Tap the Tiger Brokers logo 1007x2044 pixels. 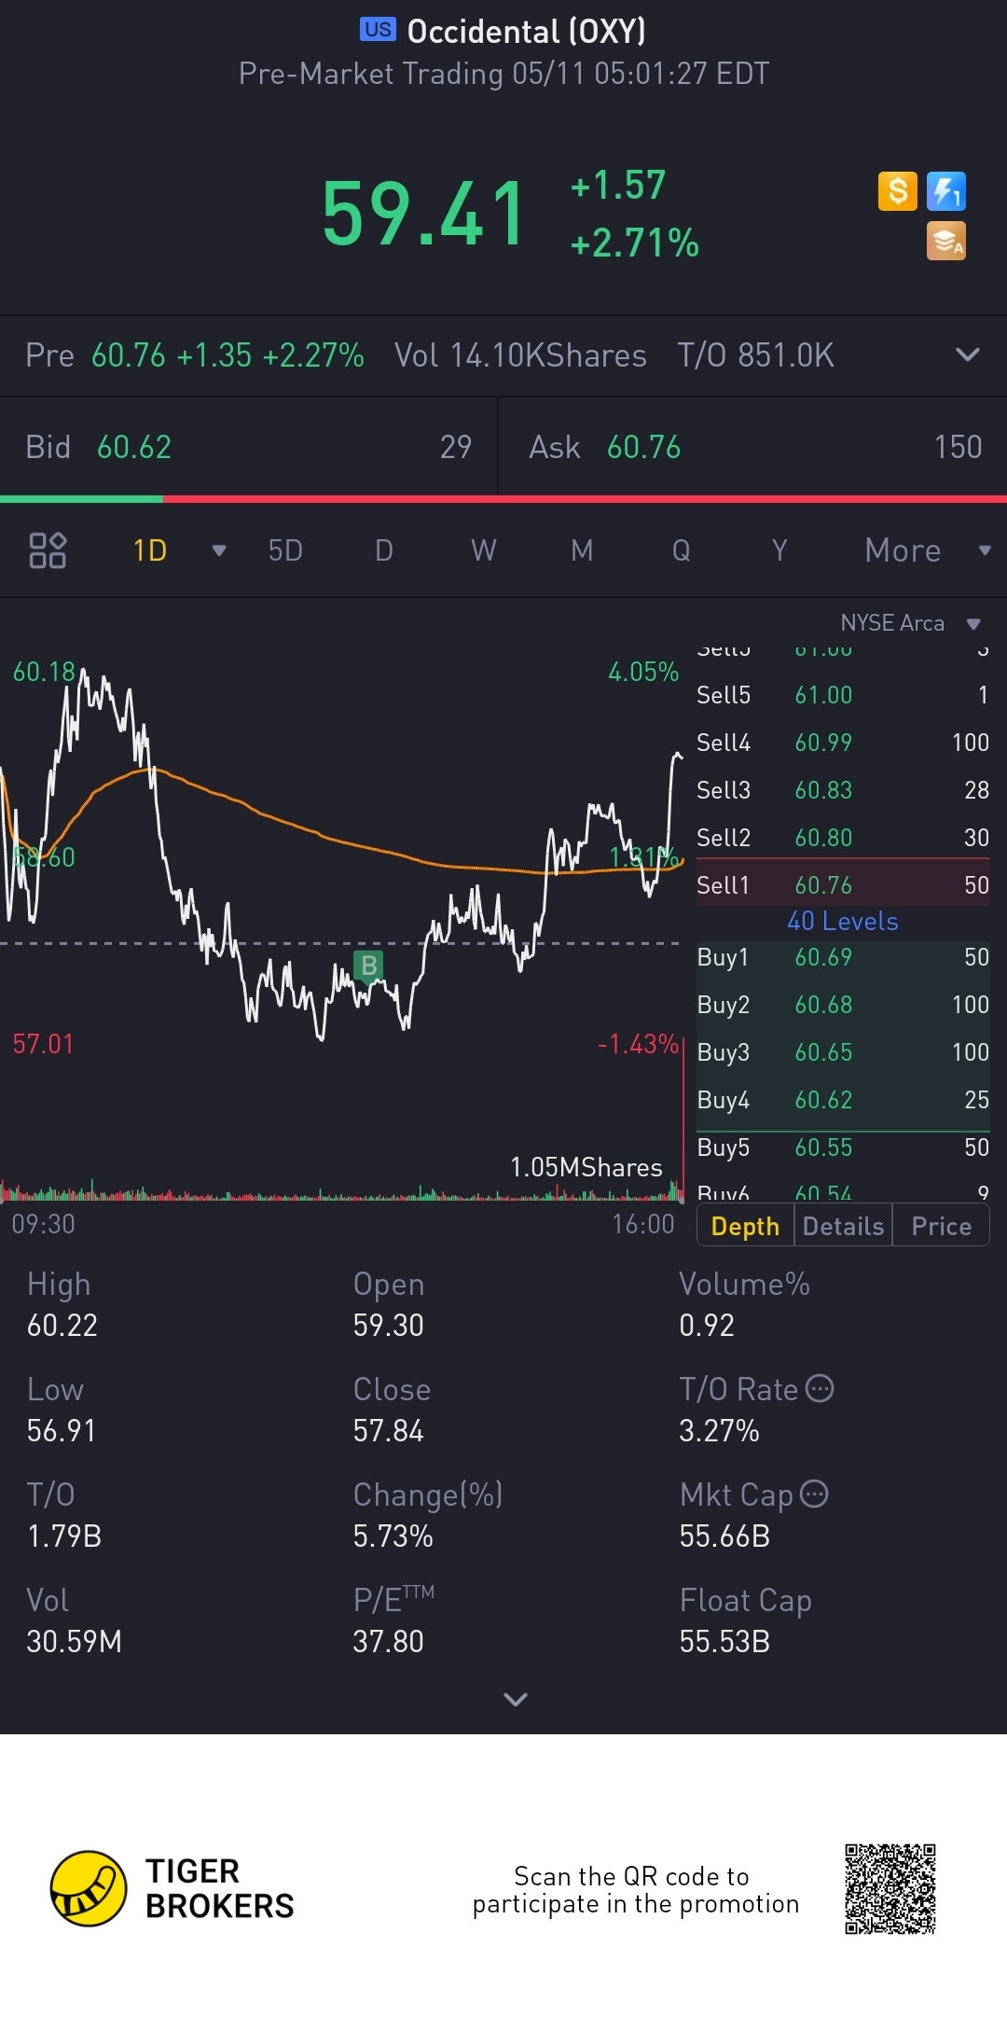172,1889
